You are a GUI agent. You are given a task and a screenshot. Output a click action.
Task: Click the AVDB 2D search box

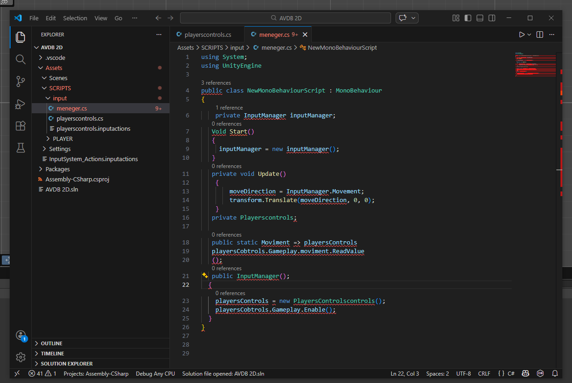(286, 18)
